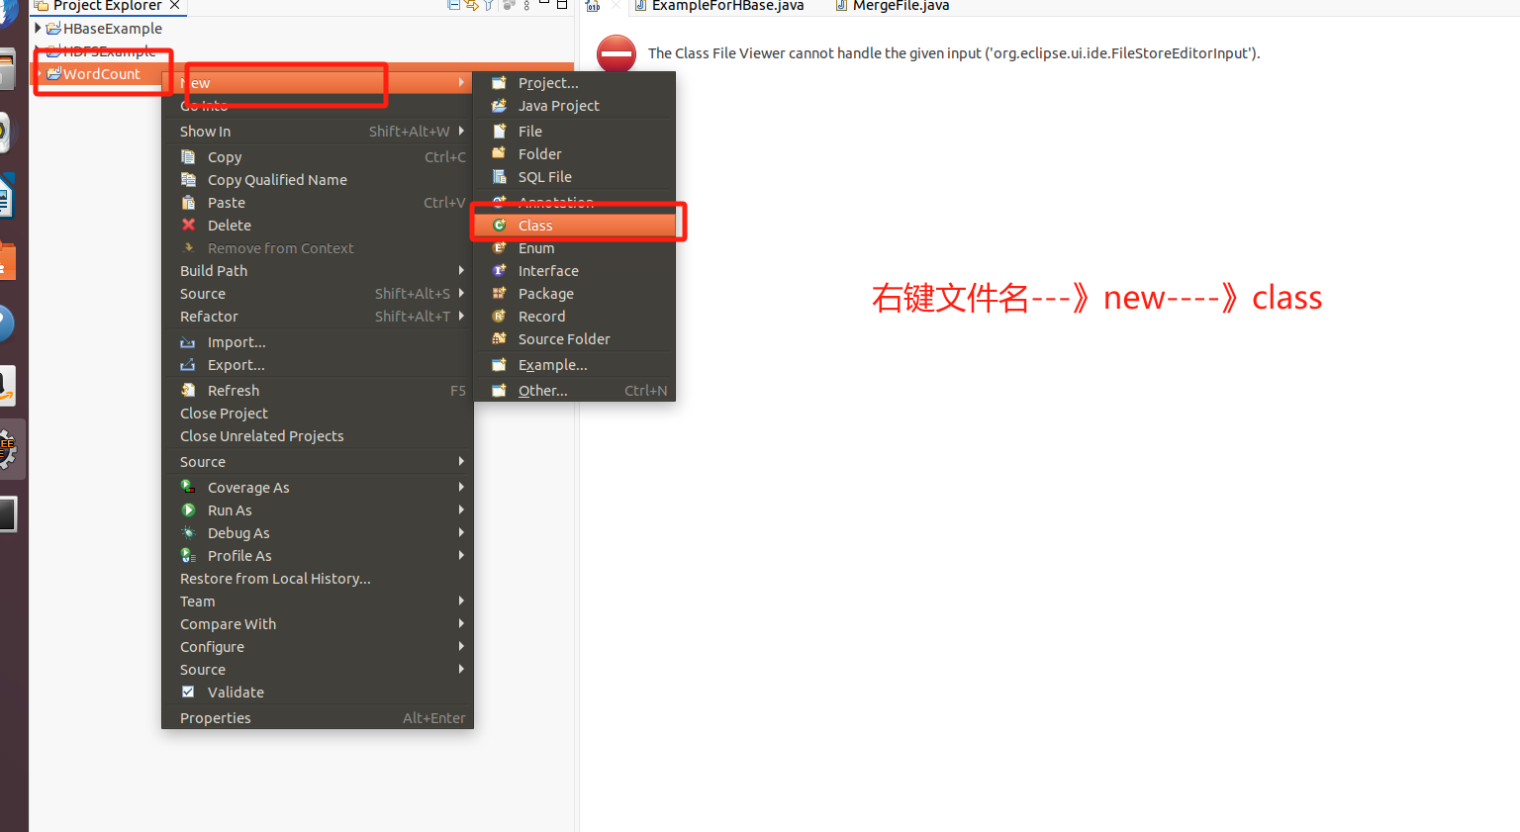This screenshot has width=1520, height=832.
Task: Open Properties with Alt+Enter entry
Action: (318, 718)
